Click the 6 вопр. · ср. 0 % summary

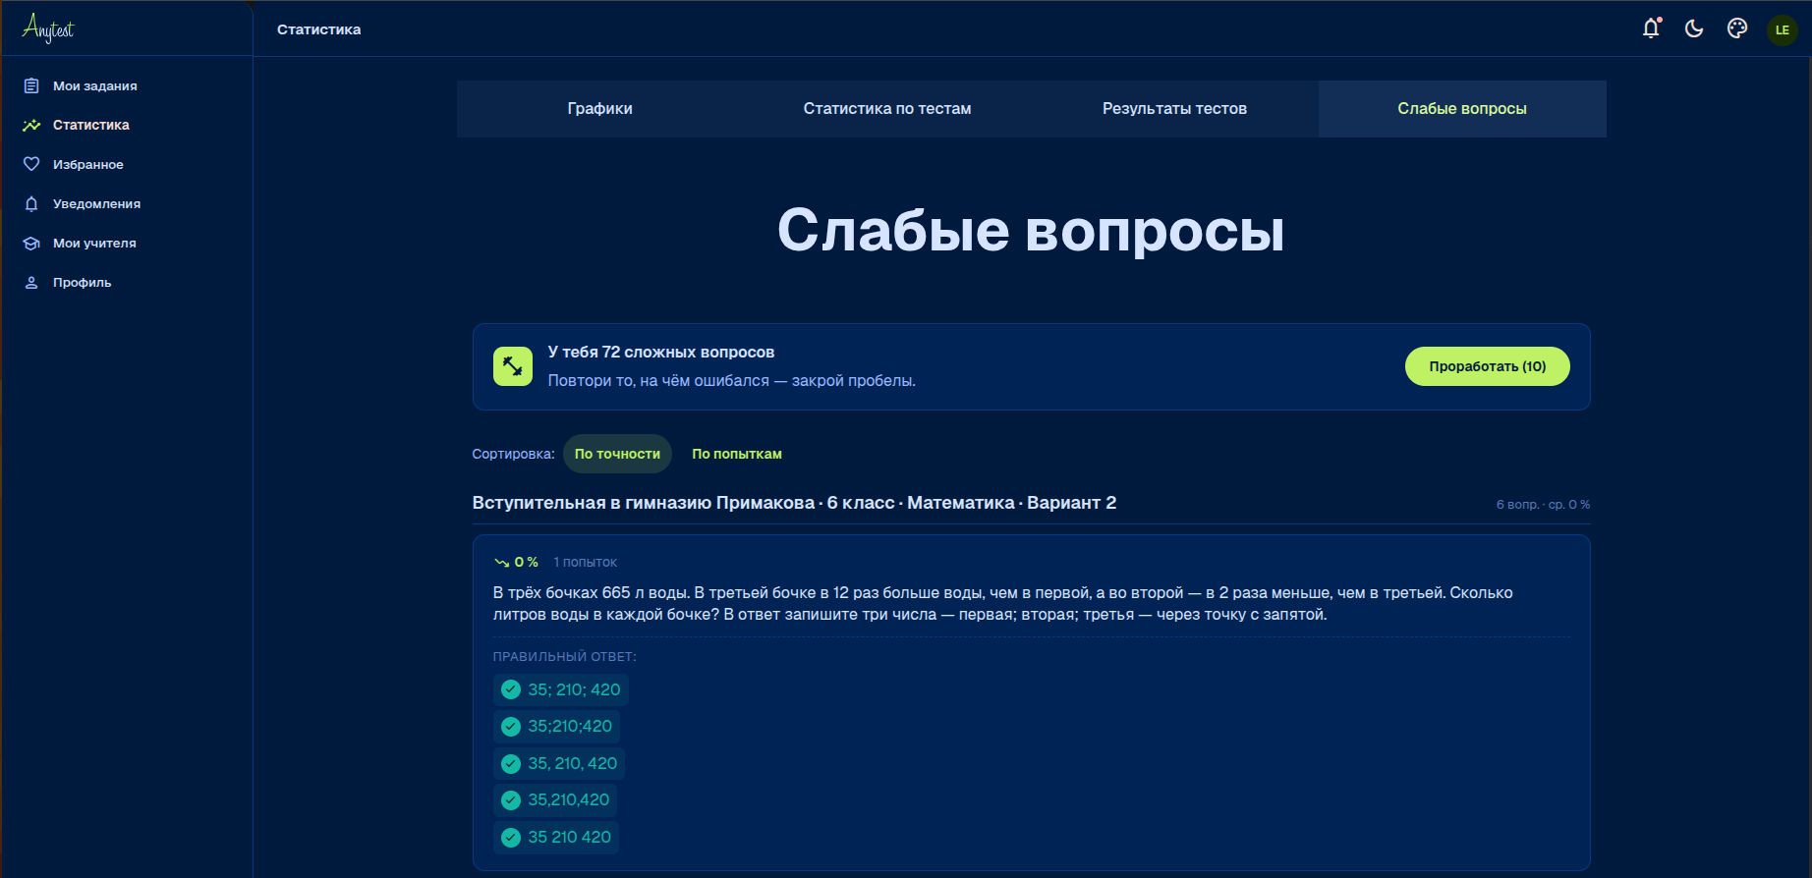pos(1543,505)
